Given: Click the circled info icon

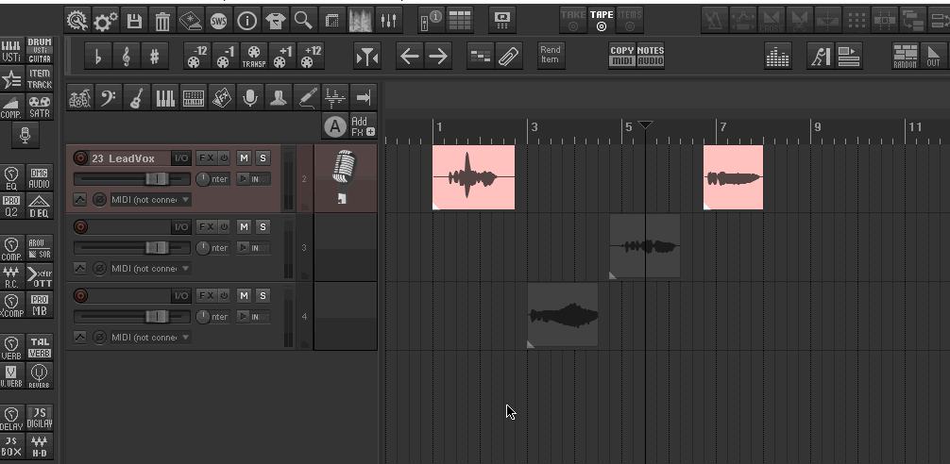Looking at the screenshot, I should pyautogui.click(x=246, y=21).
